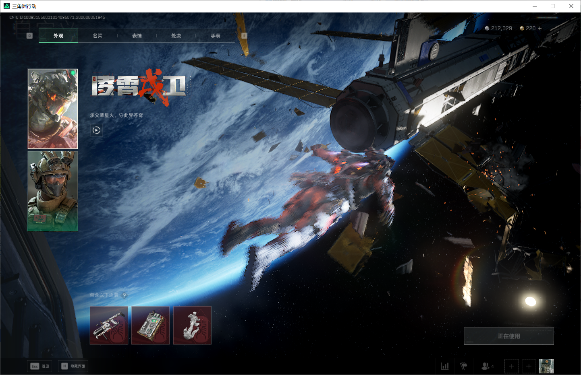Image resolution: width=581 pixels, height=375 pixels.
Task: Click the first empty squad slot plus
Action: [511, 366]
